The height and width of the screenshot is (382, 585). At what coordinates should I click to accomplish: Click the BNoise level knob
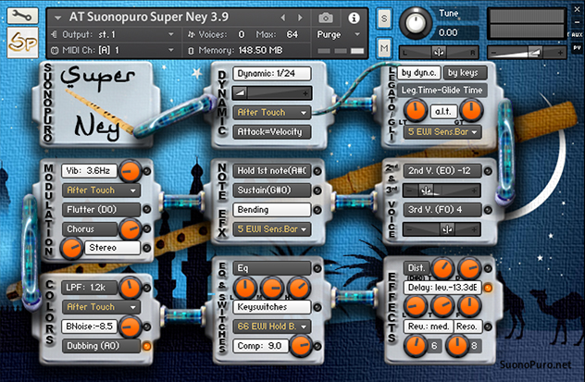coord(130,327)
